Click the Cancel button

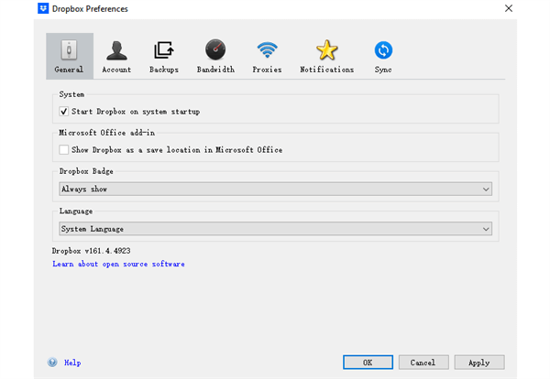[x=423, y=363]
